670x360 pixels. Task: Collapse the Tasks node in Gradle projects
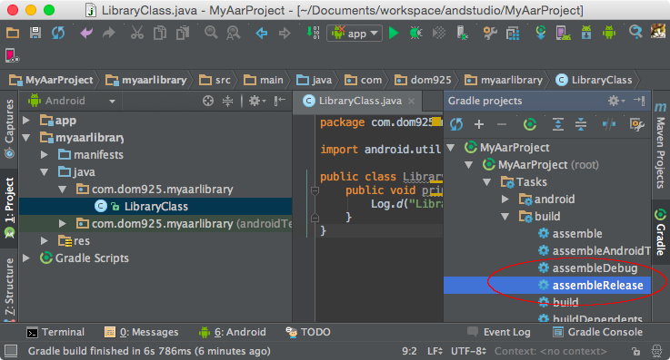[486, 182]
